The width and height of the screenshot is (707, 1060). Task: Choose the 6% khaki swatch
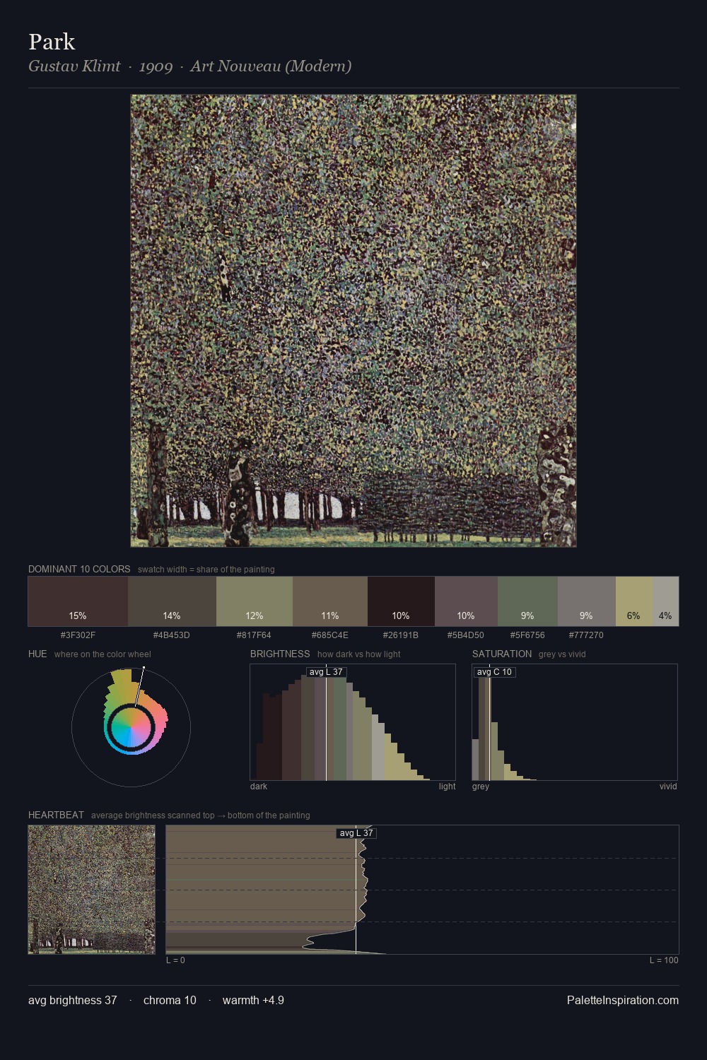[x=634, y=601]
